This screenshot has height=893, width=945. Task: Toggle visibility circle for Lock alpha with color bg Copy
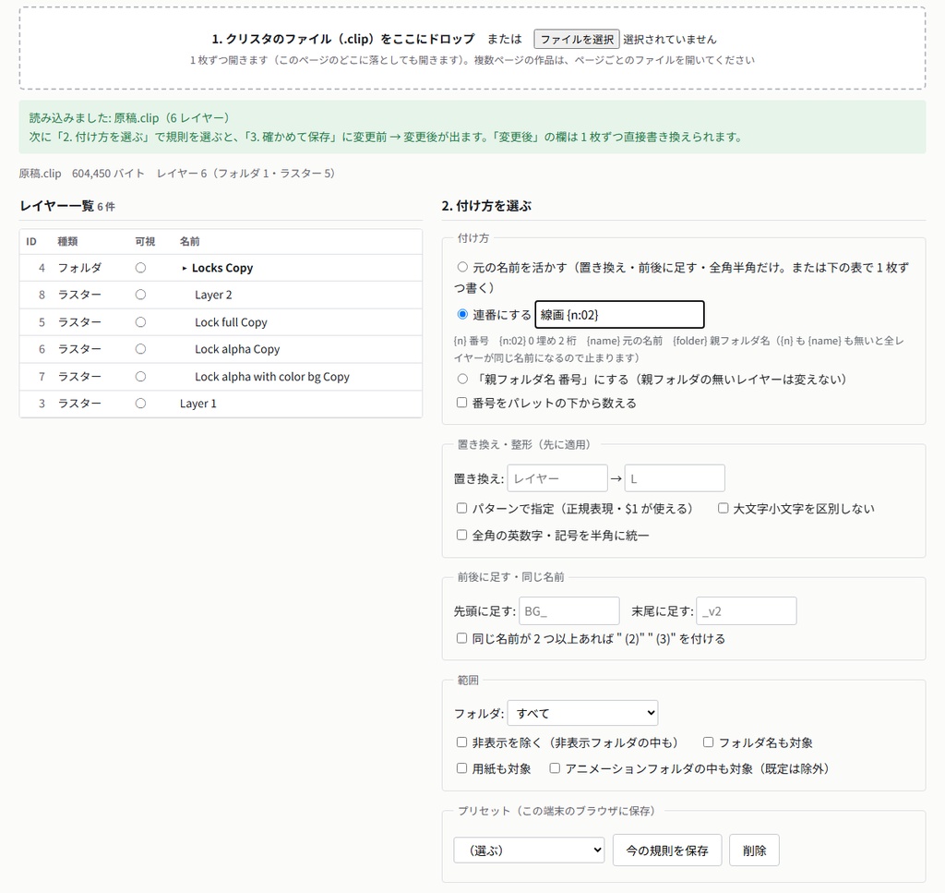pos(140,376)
